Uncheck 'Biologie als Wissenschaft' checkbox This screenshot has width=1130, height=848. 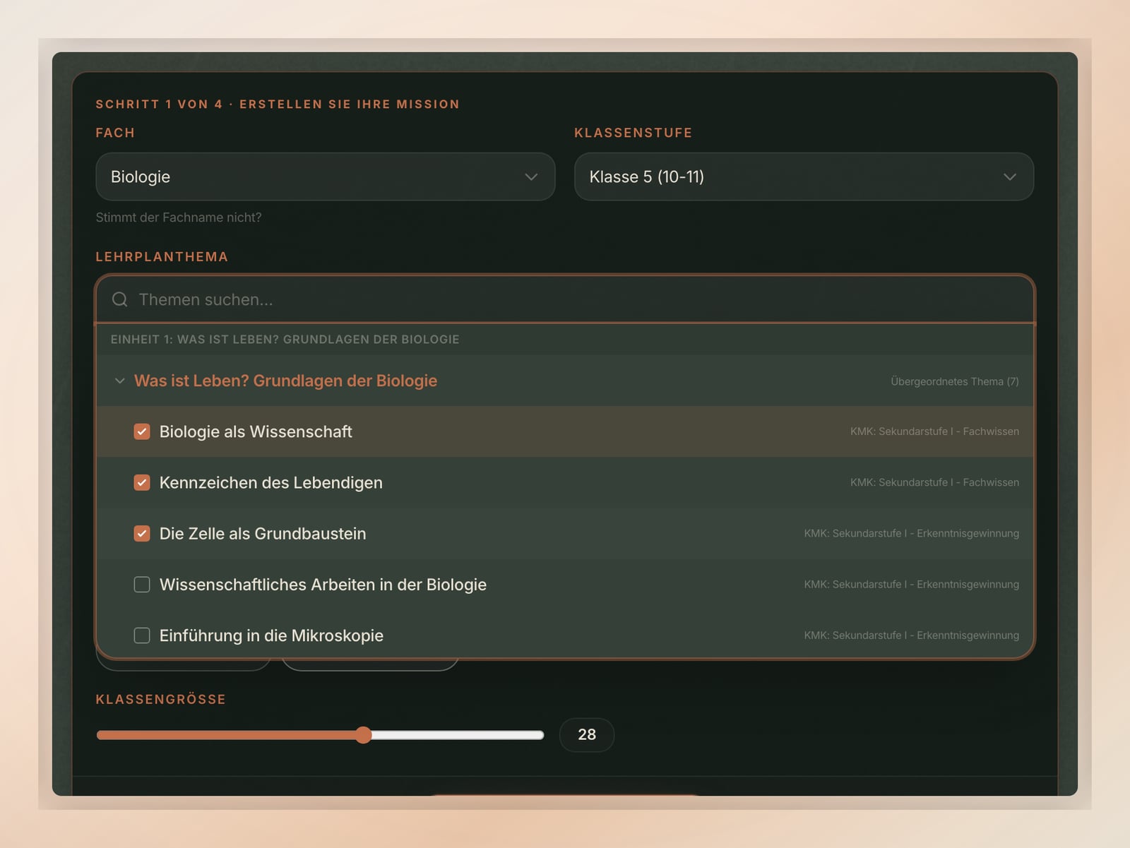coord(142,431)
